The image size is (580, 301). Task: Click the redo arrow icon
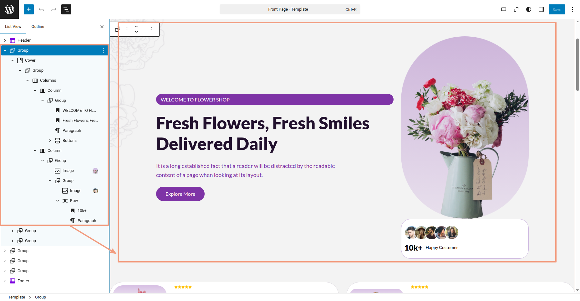coord(54,9)
